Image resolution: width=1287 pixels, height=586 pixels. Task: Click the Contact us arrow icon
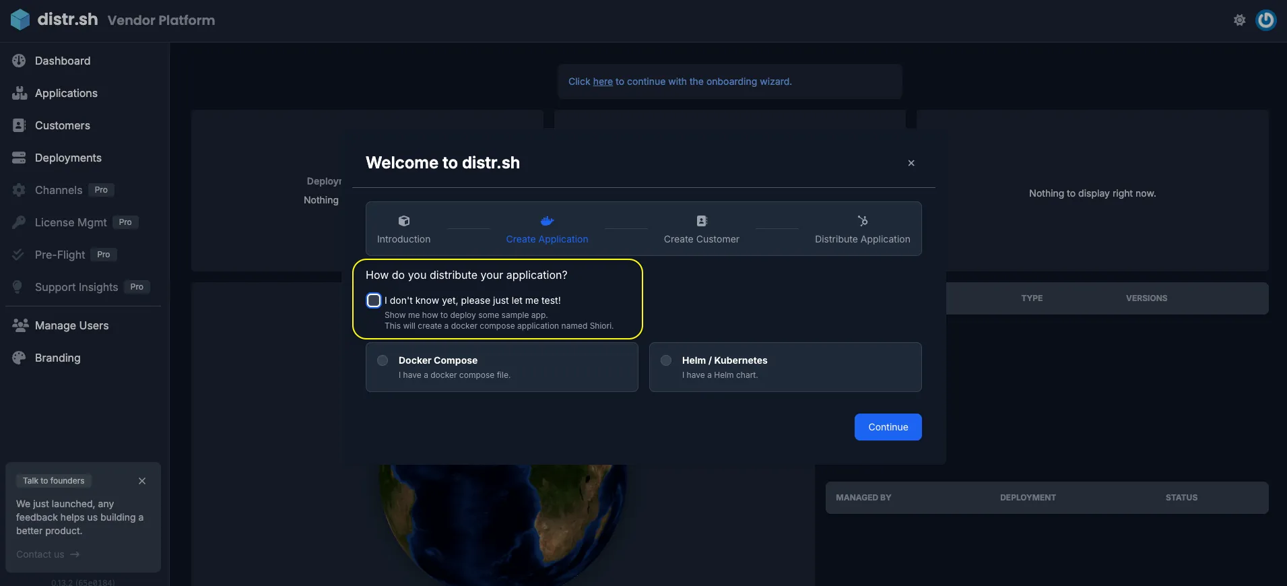(x=75, y=554)
